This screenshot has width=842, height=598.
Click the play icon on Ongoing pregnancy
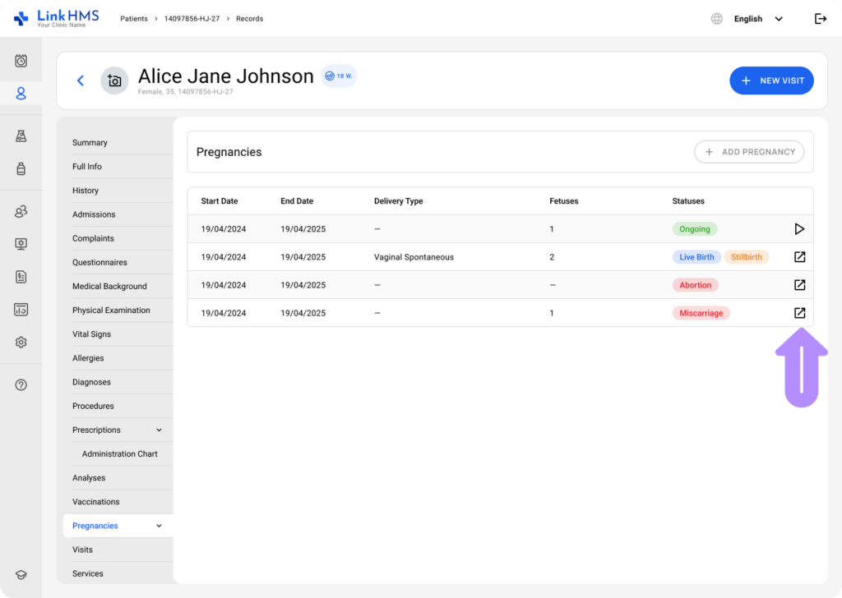(799, 229)
